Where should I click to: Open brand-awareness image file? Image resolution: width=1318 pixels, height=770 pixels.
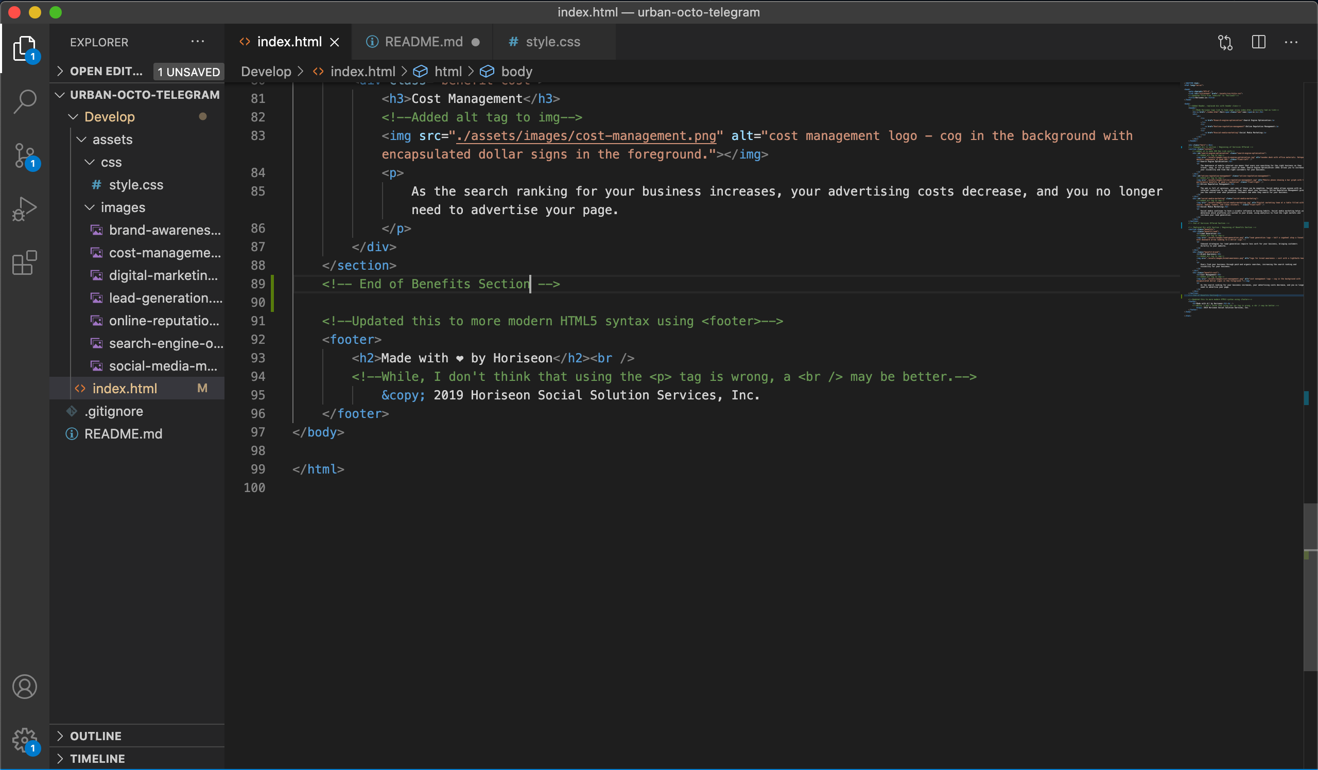(x=137, y=230)
